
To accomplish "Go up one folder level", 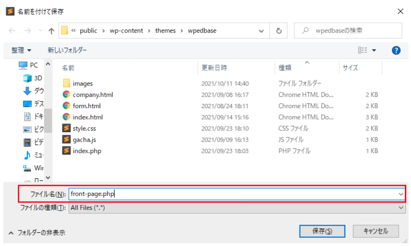I will tap(51, 31).
